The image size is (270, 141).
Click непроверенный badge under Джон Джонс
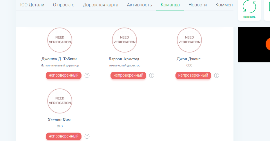pos(193,75)
